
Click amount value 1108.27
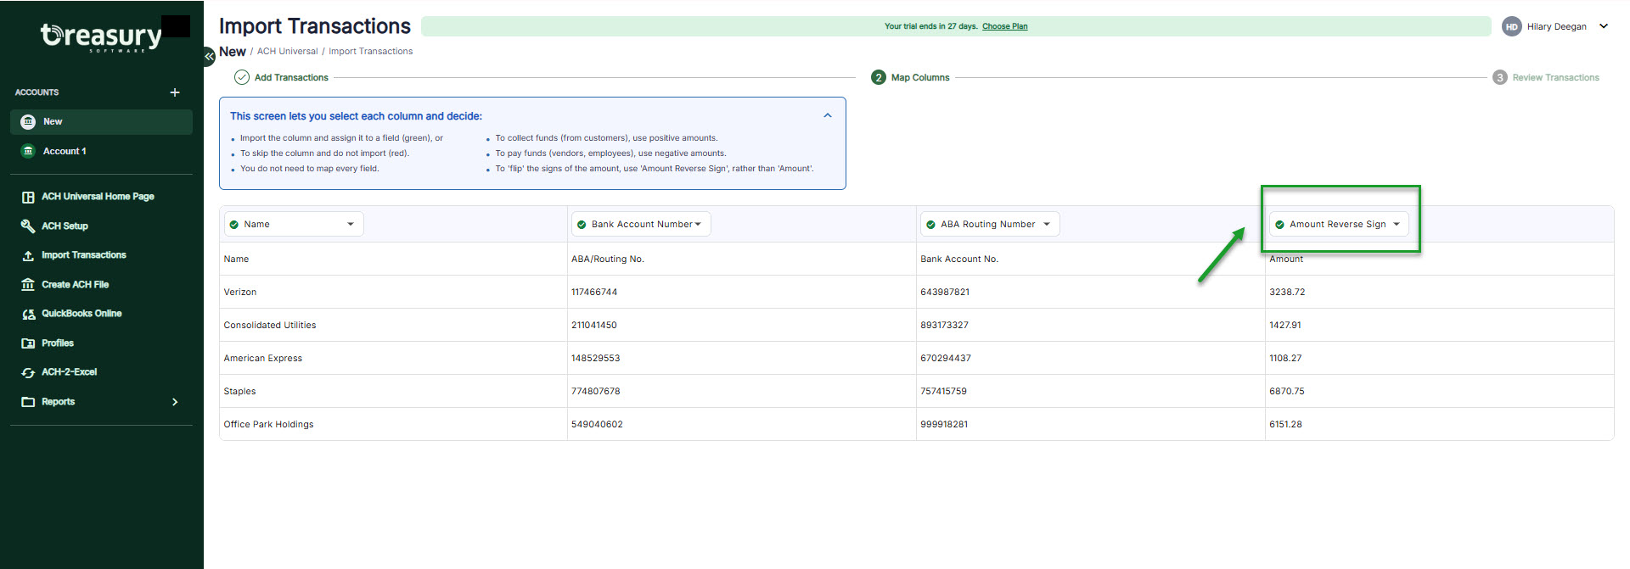coord(1285,359)
